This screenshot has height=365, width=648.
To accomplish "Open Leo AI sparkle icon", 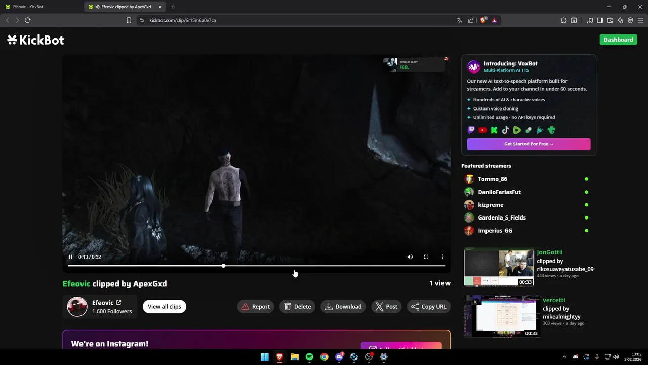I will pos(620,20).
